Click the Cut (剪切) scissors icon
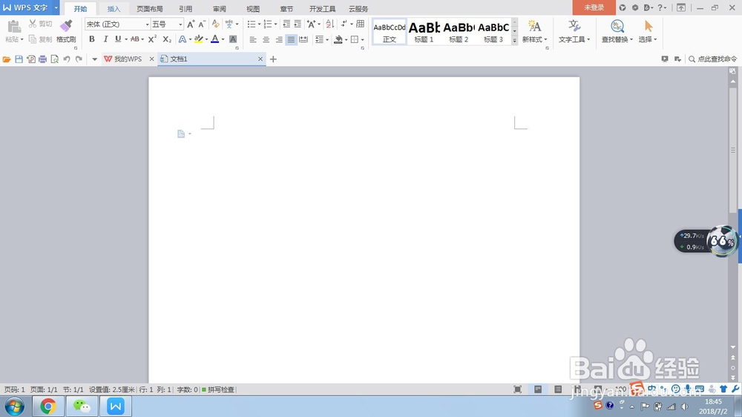Viewport: 742px width, 417px height. pyautogui.click(x=33, y=24)
